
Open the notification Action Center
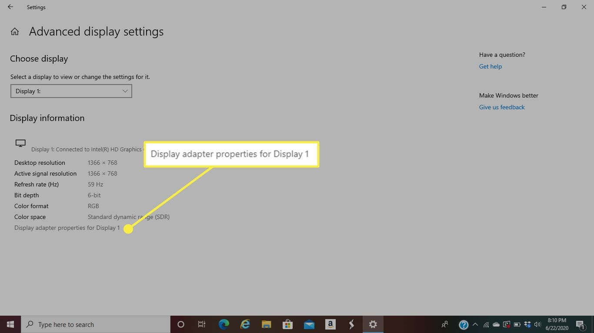point(580,324)
